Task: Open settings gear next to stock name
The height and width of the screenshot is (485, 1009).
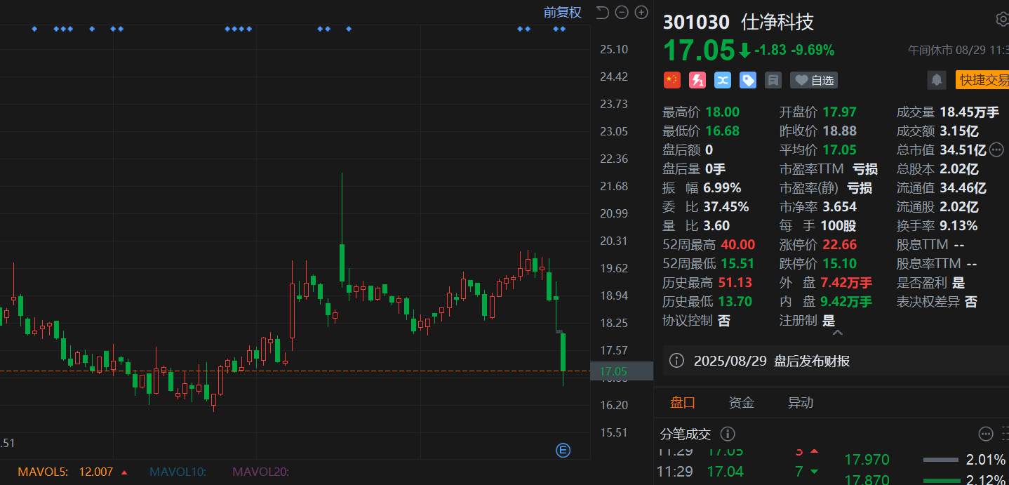Action: (1003, 20)
